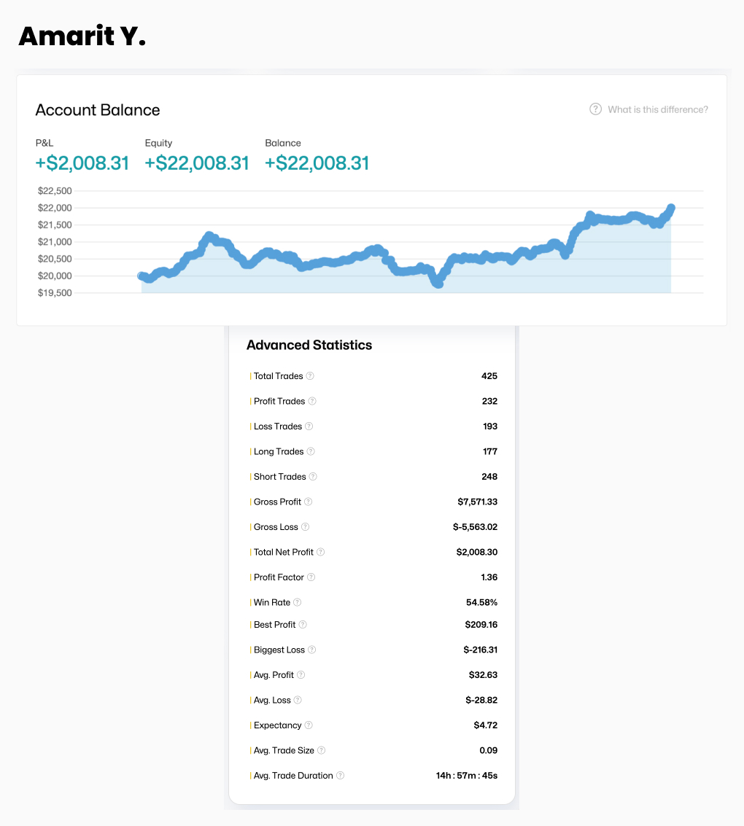The width and height of the screenshot is (744, 826).
Task: Click the help icon beside Avg. Trade Duration
Action: 341,776
